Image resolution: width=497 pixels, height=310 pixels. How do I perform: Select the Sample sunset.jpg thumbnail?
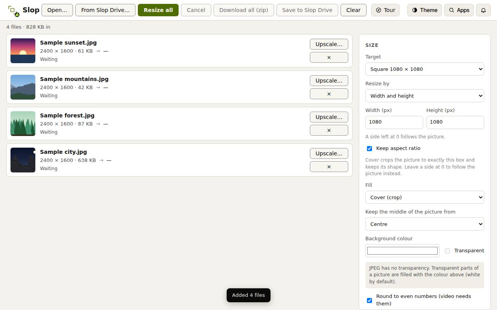23,51
